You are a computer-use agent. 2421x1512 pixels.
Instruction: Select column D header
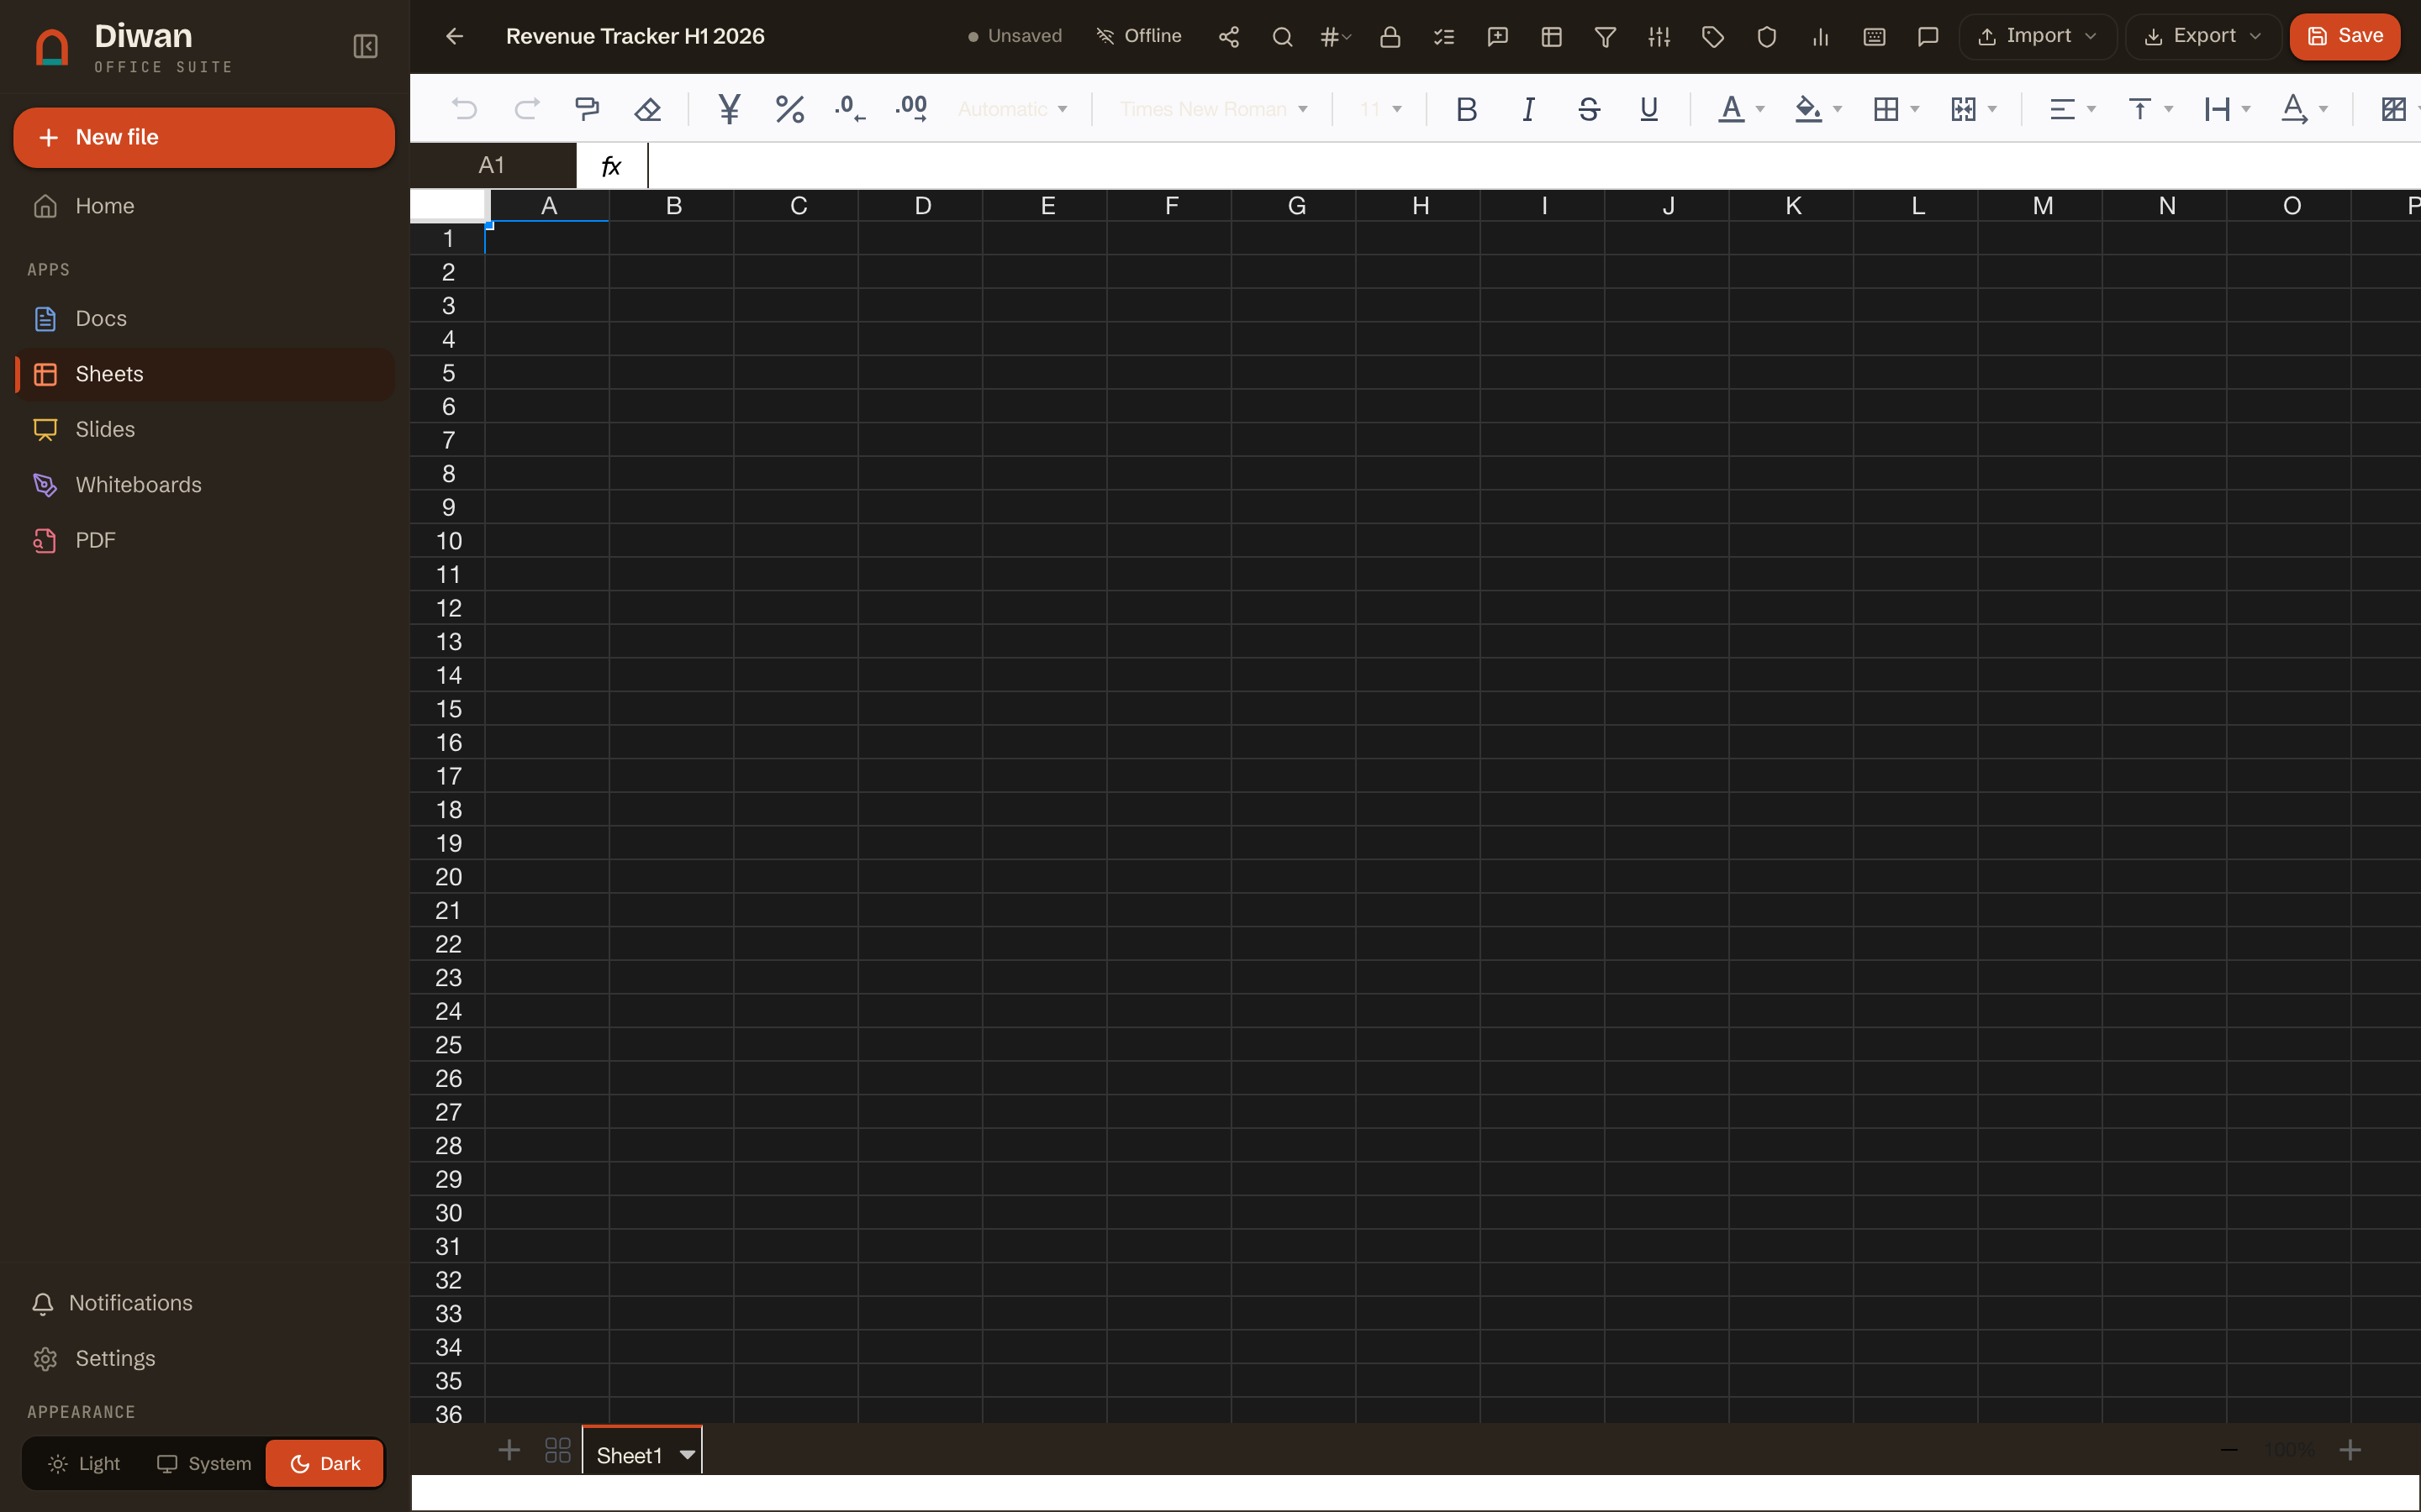(922, 206)
